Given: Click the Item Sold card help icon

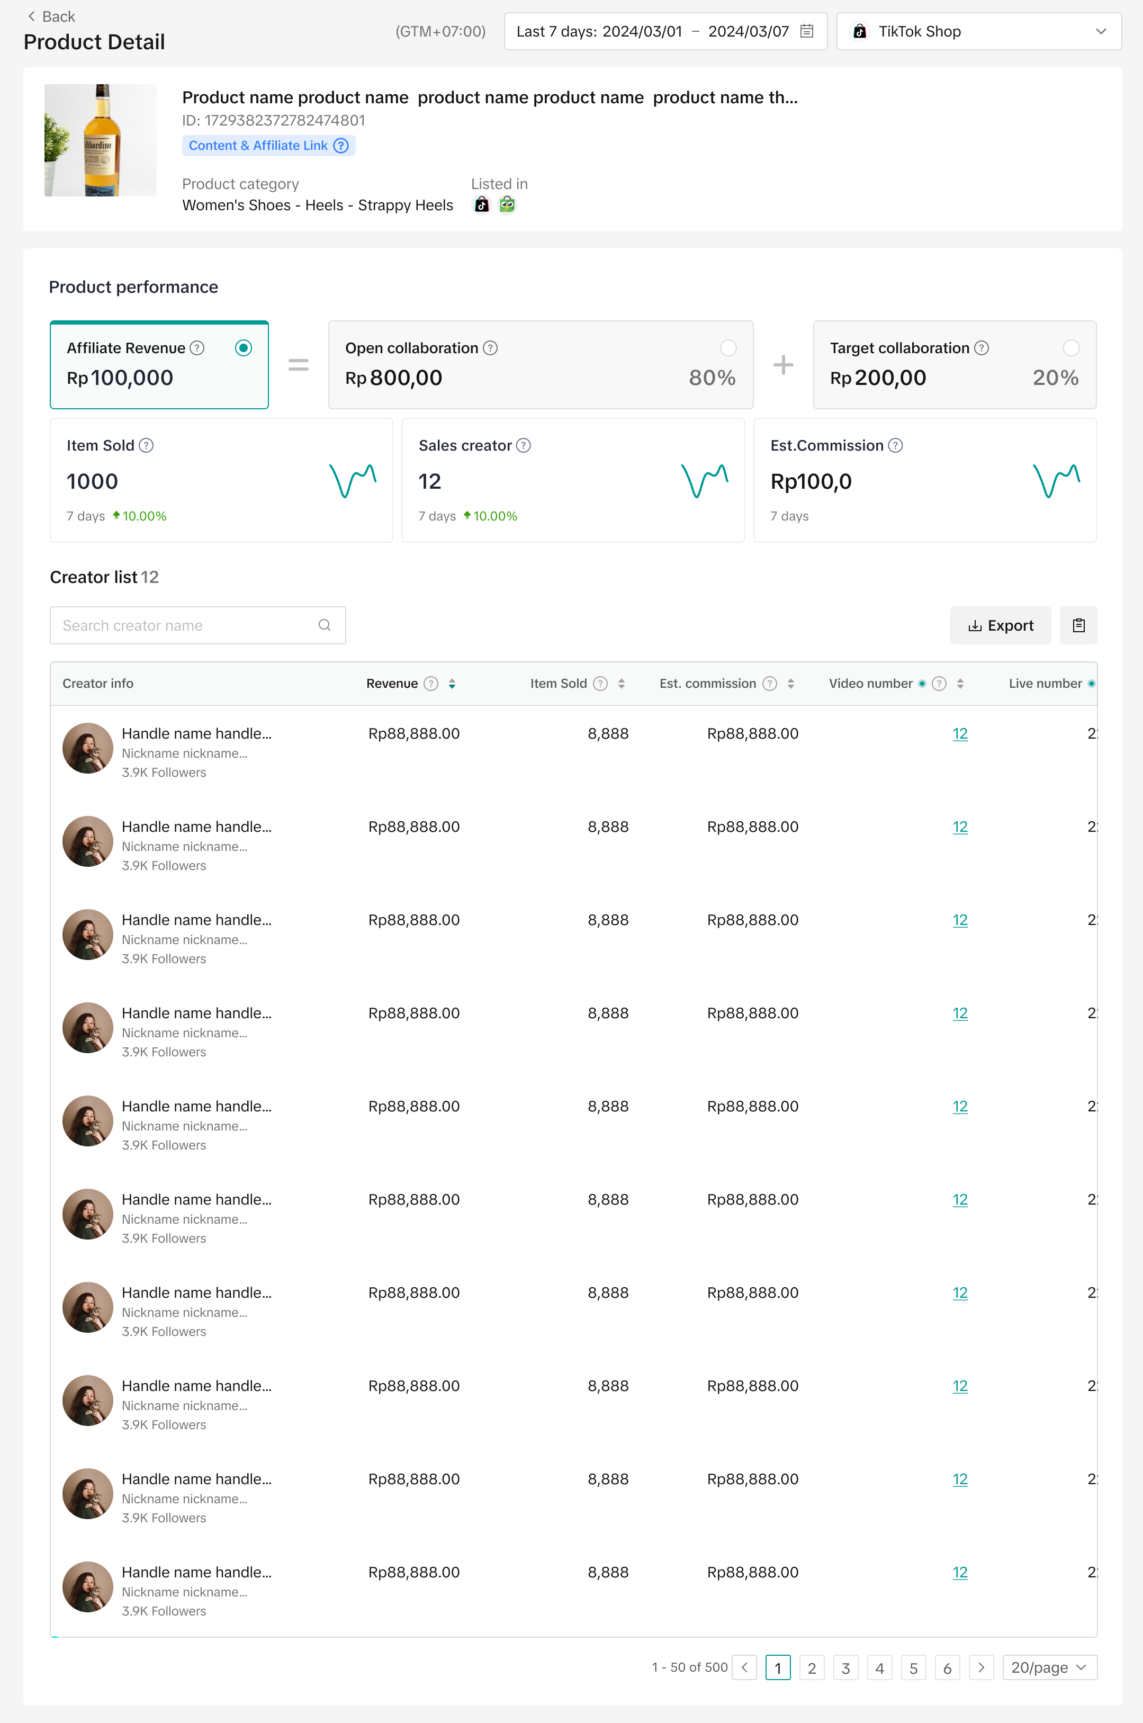Looking at the screenshot, I should click(146, 445).
